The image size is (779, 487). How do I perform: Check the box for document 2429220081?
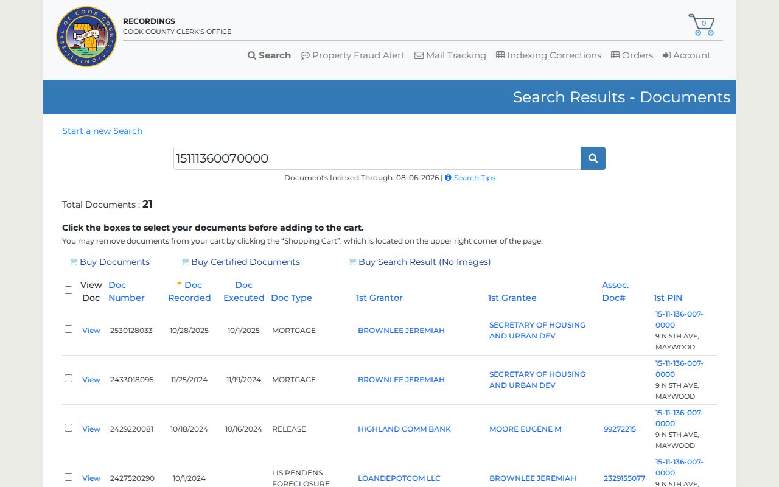68,427
